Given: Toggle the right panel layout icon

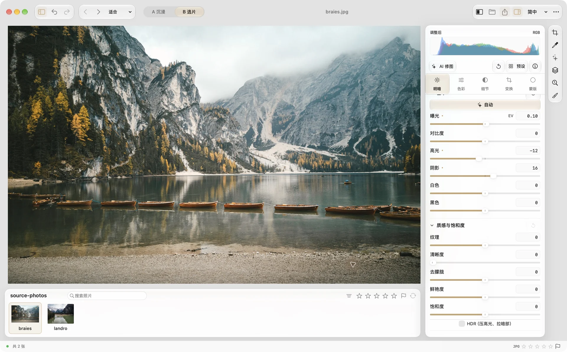Looking at the screenshot, I should 517,12.
